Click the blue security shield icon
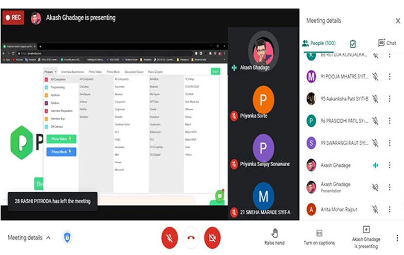 67,238
